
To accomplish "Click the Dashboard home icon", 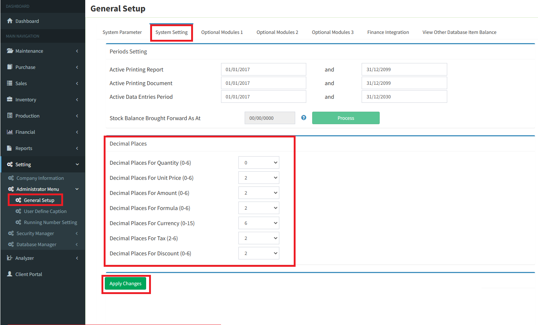I will coord(10,21).
